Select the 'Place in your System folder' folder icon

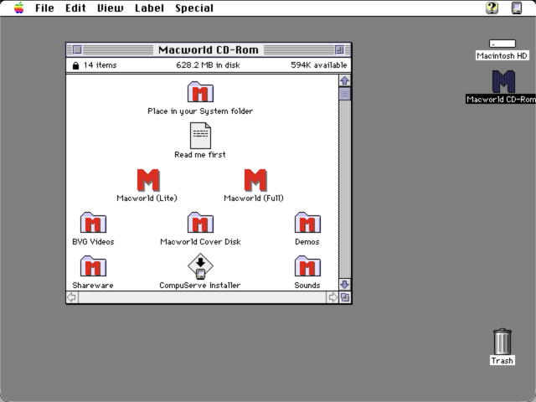(200, 91)
